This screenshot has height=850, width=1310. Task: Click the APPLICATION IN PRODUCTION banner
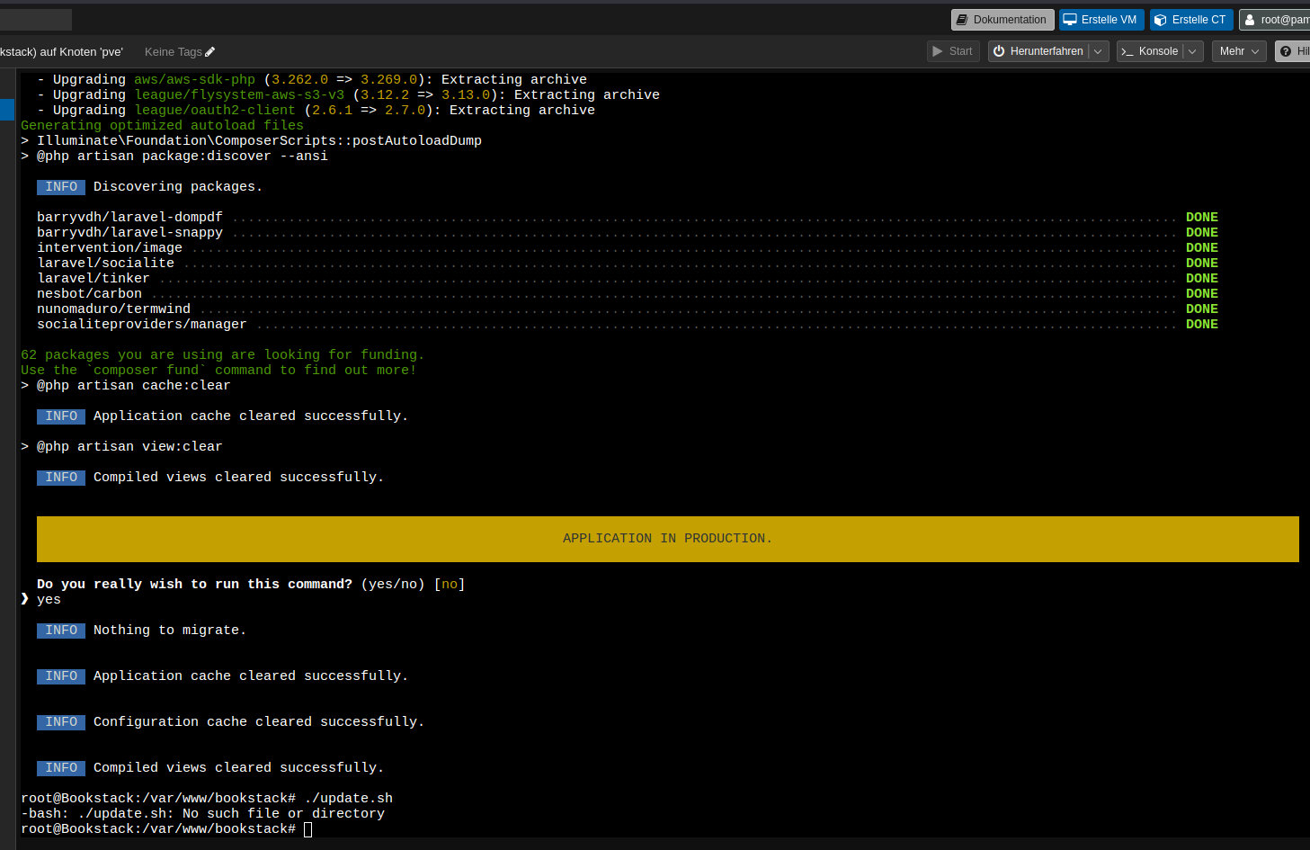(668, 539)
